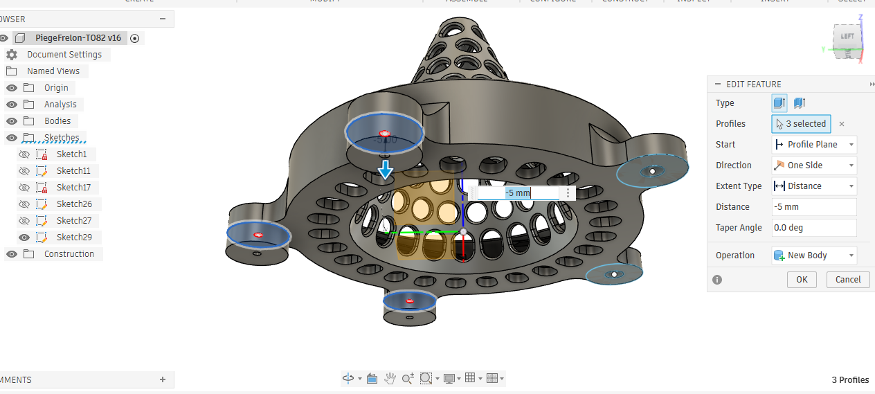The image size is (875, 394).
Task: Toggle visibility of the Bodies folder
Action: pos(12,121)
